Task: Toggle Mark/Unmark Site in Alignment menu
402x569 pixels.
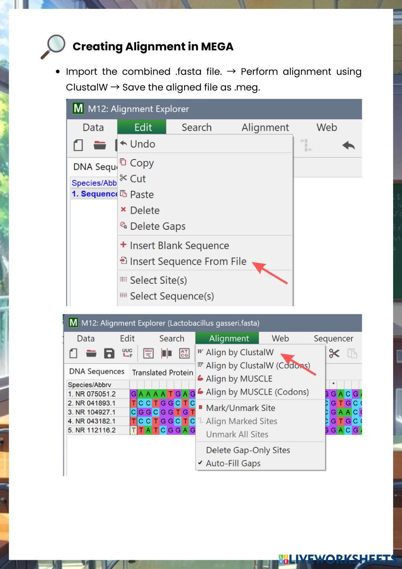Action: [240, 408]
